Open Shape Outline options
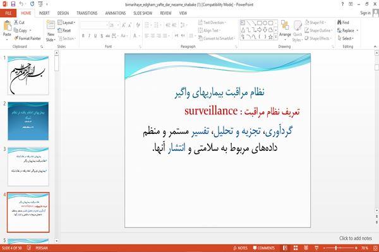The image size is (379, 252). pyautogui.click(x=318, y=30)
